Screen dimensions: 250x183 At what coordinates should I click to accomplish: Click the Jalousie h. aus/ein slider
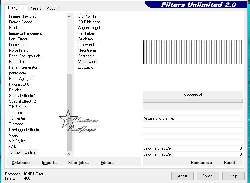point(193,154)
